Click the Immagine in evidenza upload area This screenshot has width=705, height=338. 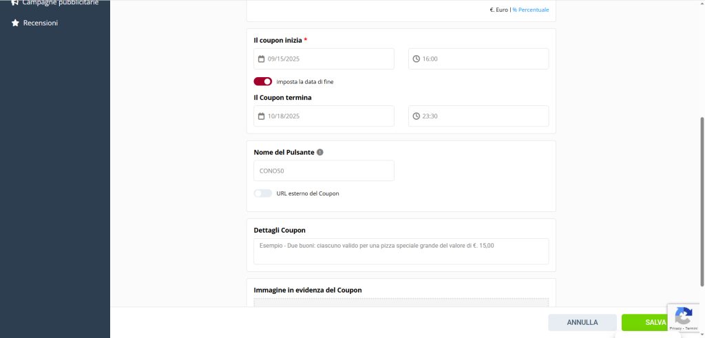point(401,302)
